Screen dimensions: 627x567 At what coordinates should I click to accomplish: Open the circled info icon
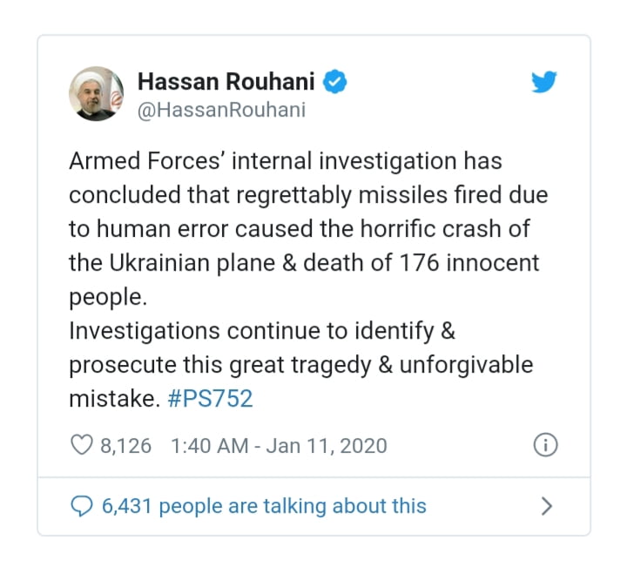click(545, 445)
